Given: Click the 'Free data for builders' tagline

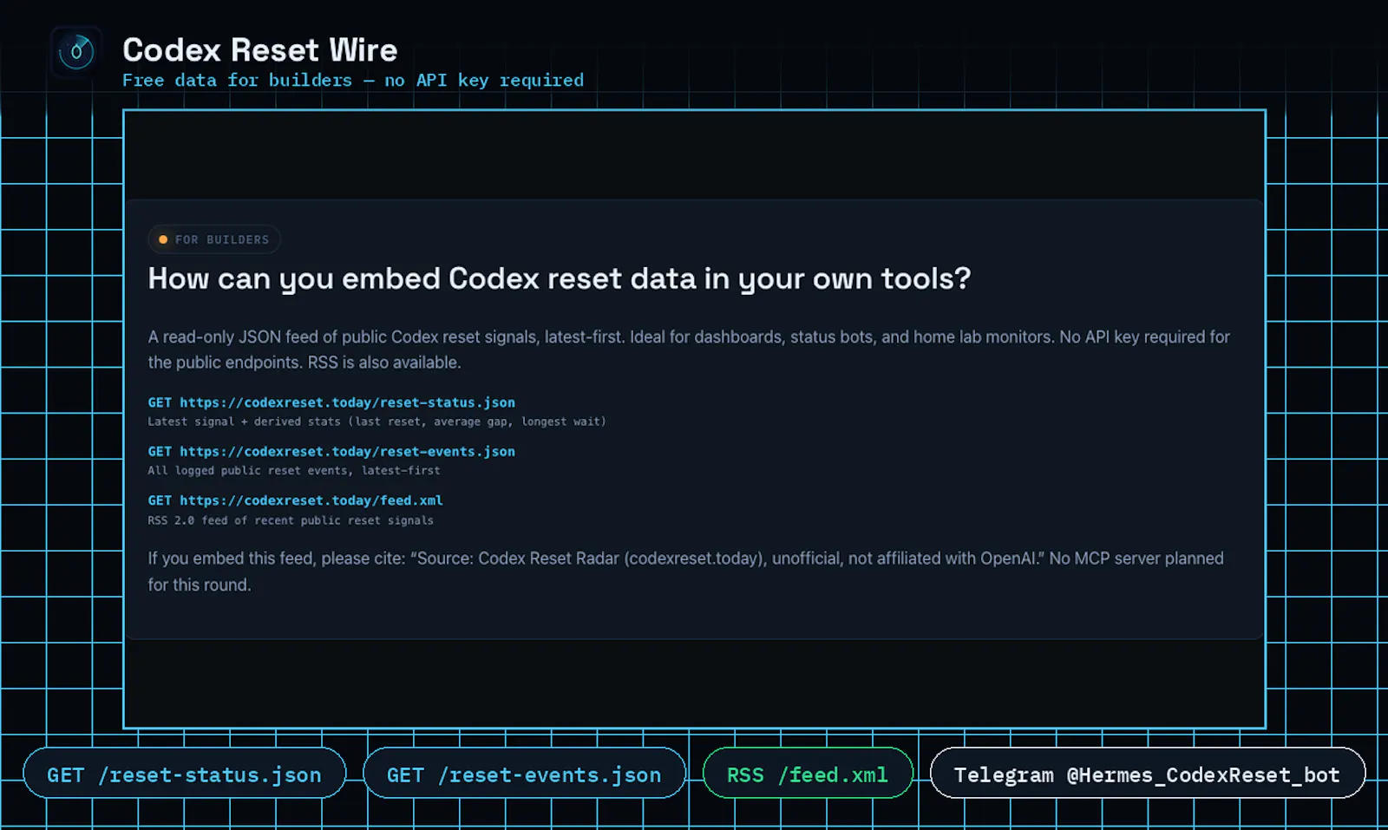Looking at the screenshot, I should click(352, 80).
